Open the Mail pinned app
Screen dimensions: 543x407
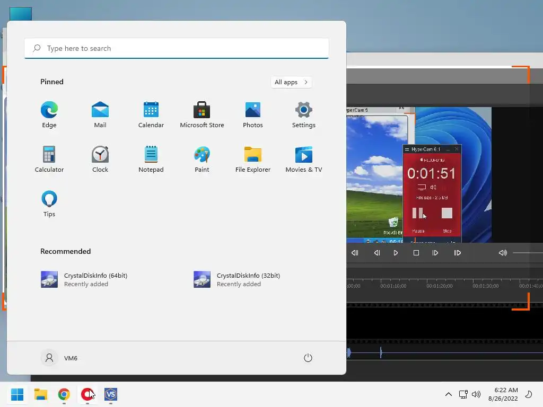pyautogui.click(x=100, y=115)
